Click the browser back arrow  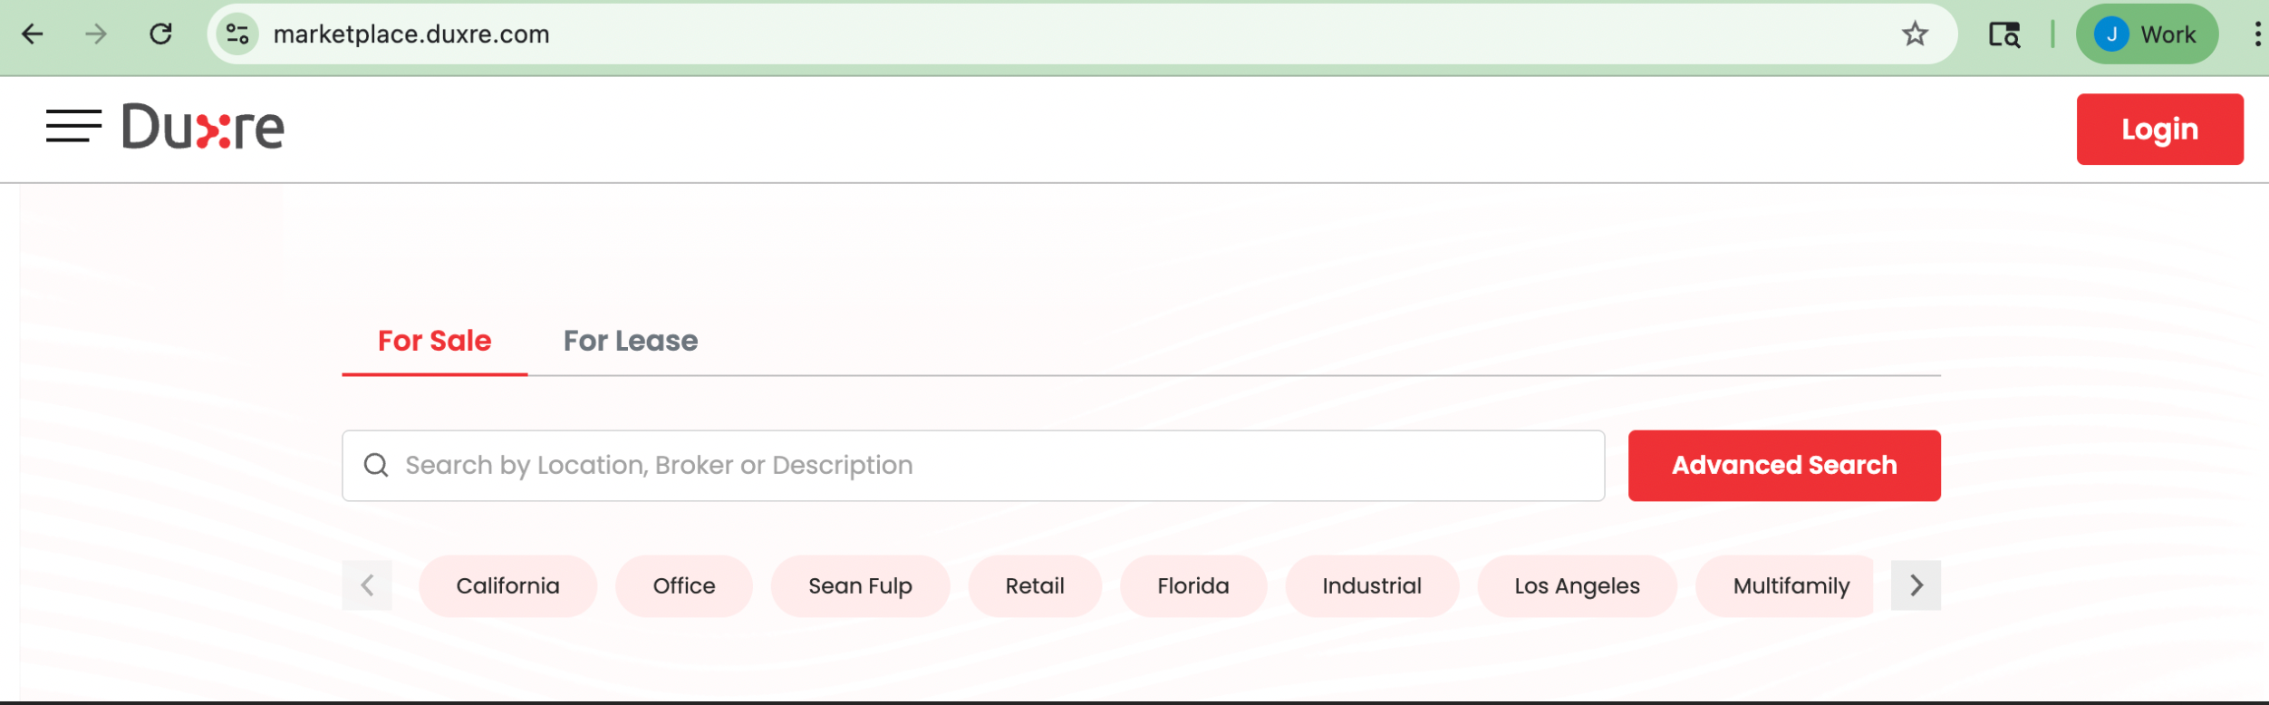(x=33, y=34)
